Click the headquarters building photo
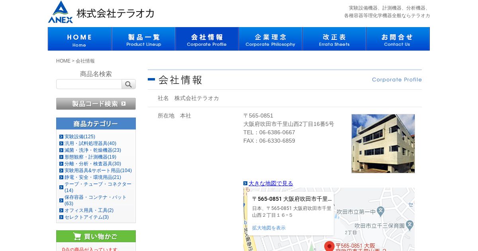Screen dimensions: 478x251 [x=383, y=143]
